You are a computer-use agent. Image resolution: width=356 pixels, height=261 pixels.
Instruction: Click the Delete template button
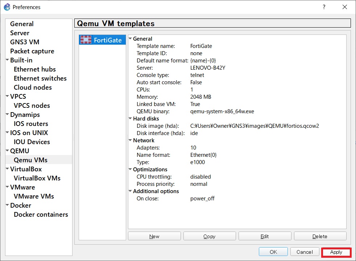(320, 236)
